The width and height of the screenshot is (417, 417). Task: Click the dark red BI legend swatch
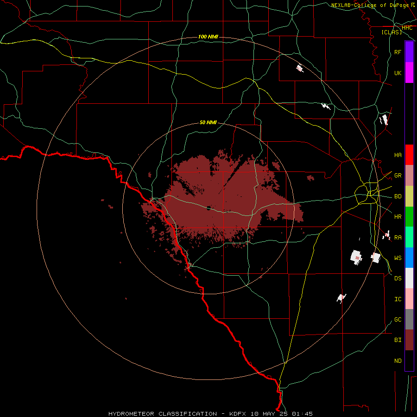click(409, 340)
